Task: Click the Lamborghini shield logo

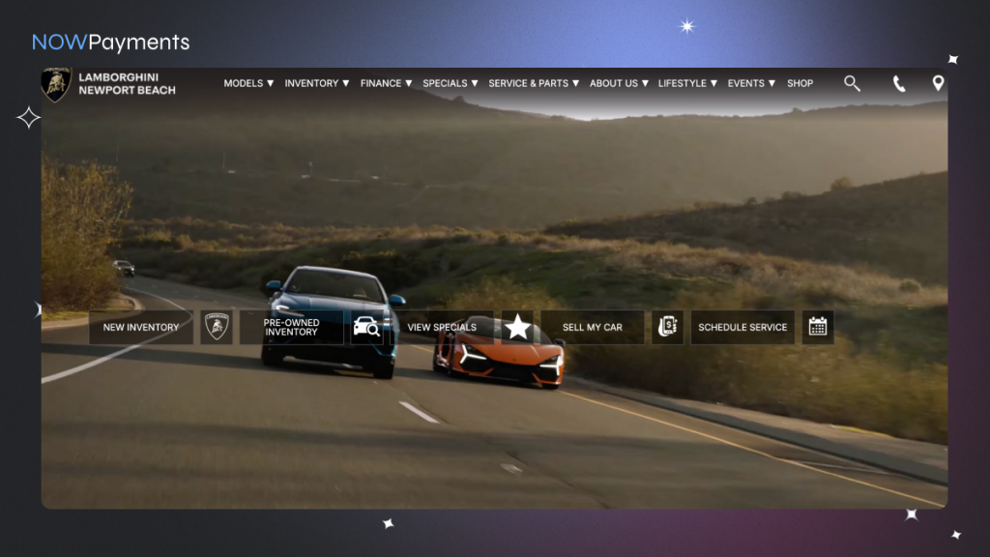Action: [56, 84]
